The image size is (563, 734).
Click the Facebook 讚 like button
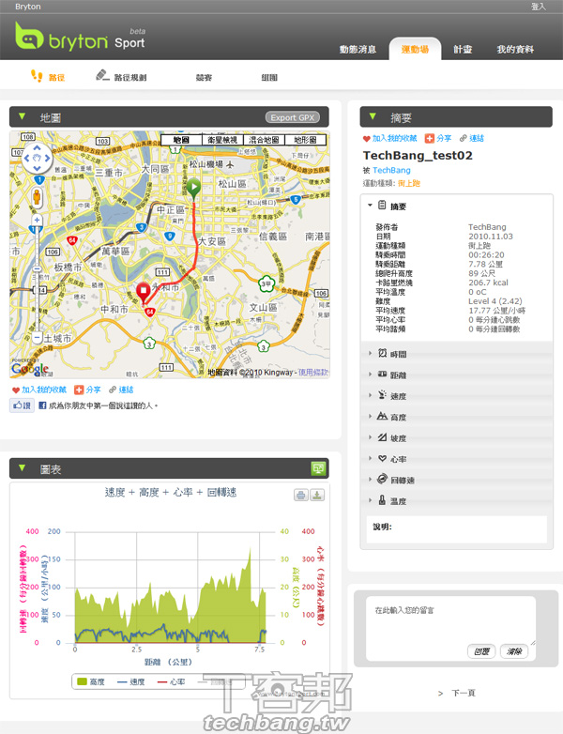[x=23, y=405]
